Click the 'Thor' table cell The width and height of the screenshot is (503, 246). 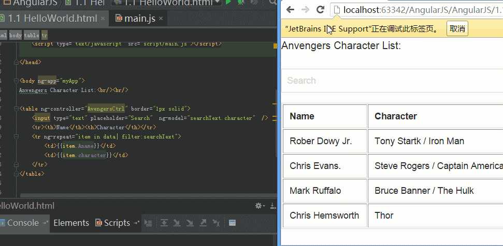(435, 216)
